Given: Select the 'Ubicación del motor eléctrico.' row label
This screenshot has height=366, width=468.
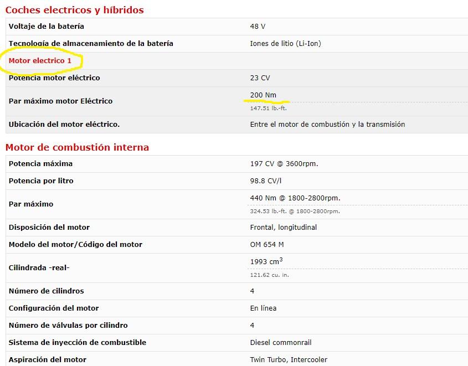Looking at the screenshot, I should [64, 125].
